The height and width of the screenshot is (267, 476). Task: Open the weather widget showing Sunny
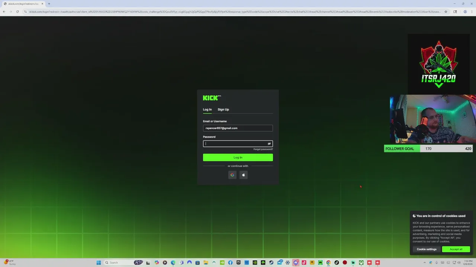[x=10, y=263]
